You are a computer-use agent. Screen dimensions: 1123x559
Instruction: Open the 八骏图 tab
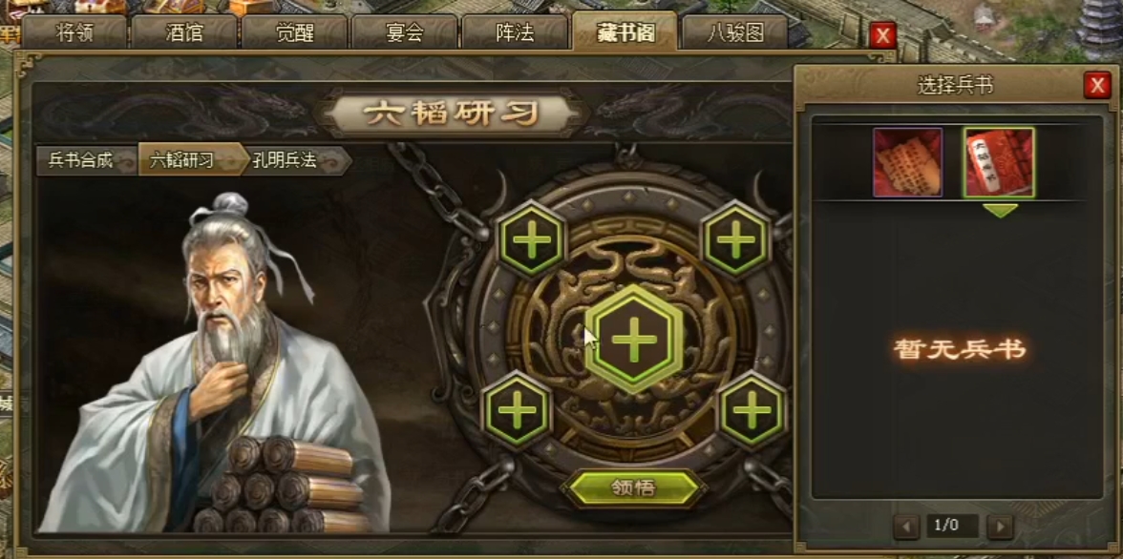pyautogui.click(x=735, y=33)
